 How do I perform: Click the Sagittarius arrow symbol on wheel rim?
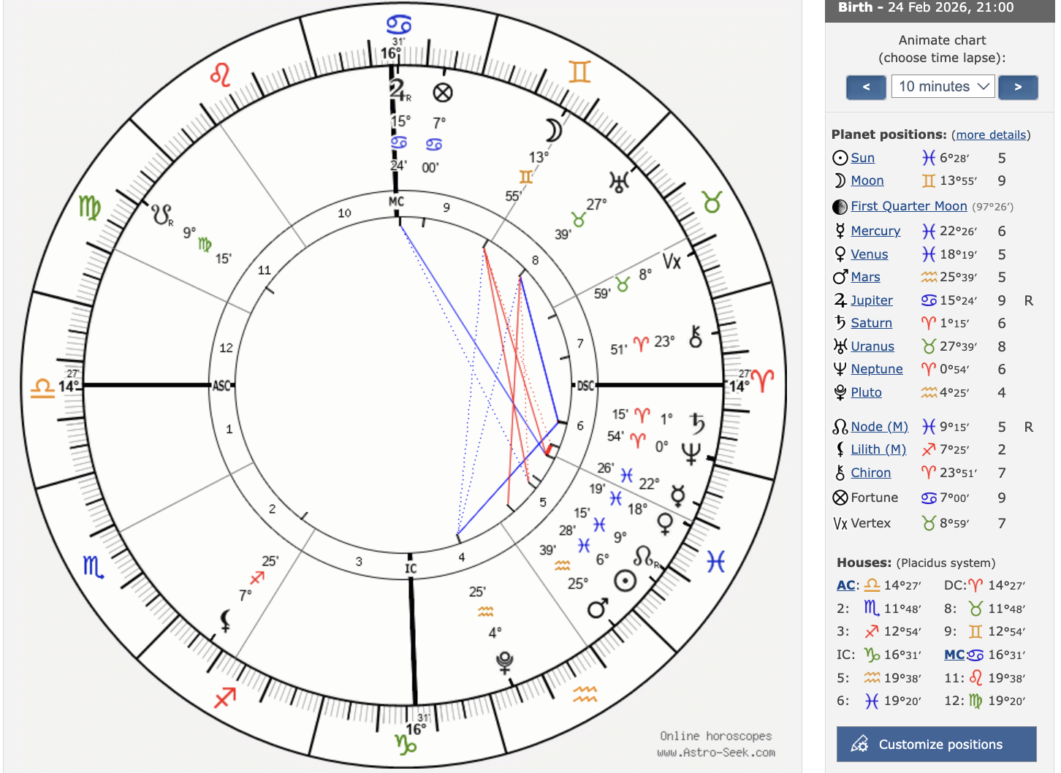click(x=225, y=698)
